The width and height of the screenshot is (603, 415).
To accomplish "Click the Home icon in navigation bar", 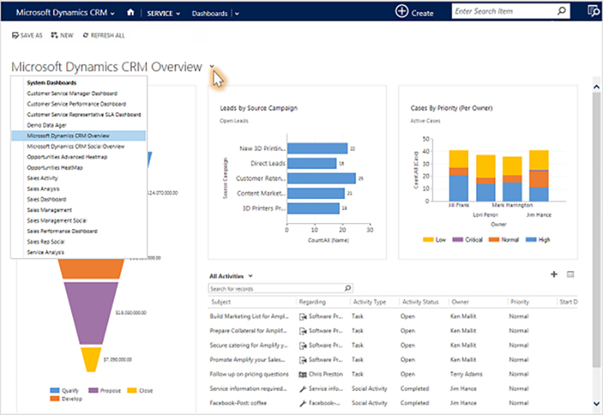I will click(x=131, y=12).
